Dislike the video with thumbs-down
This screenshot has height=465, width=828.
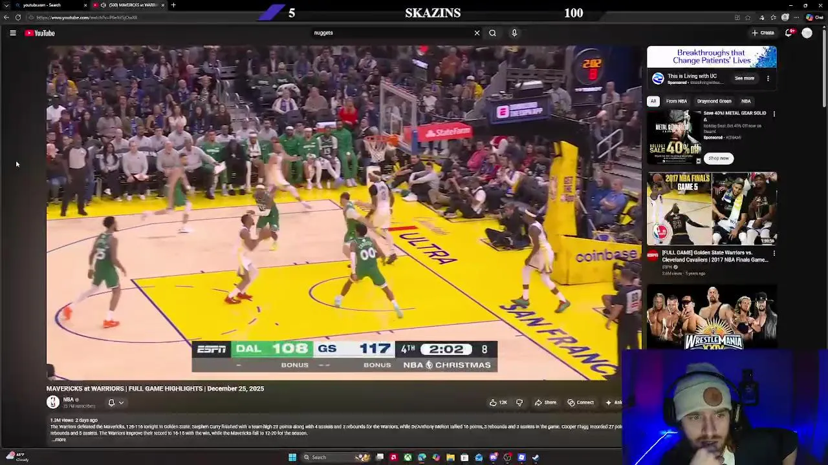(x=519, y=402)
